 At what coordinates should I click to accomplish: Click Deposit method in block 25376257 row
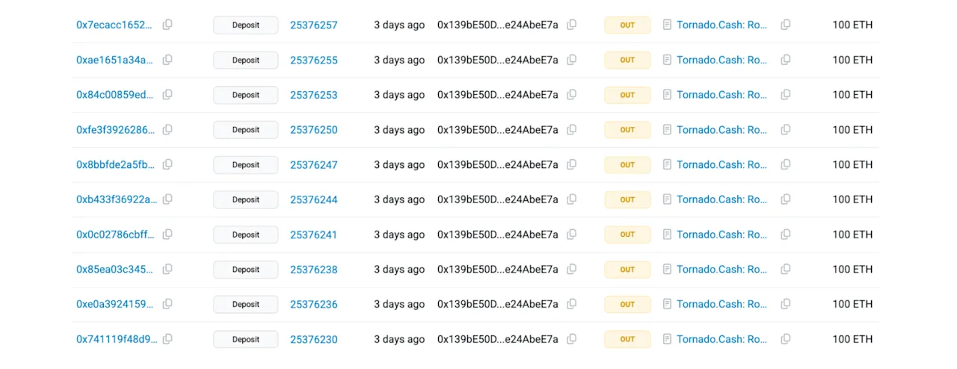pyautogui.click(x=245, y=25)
